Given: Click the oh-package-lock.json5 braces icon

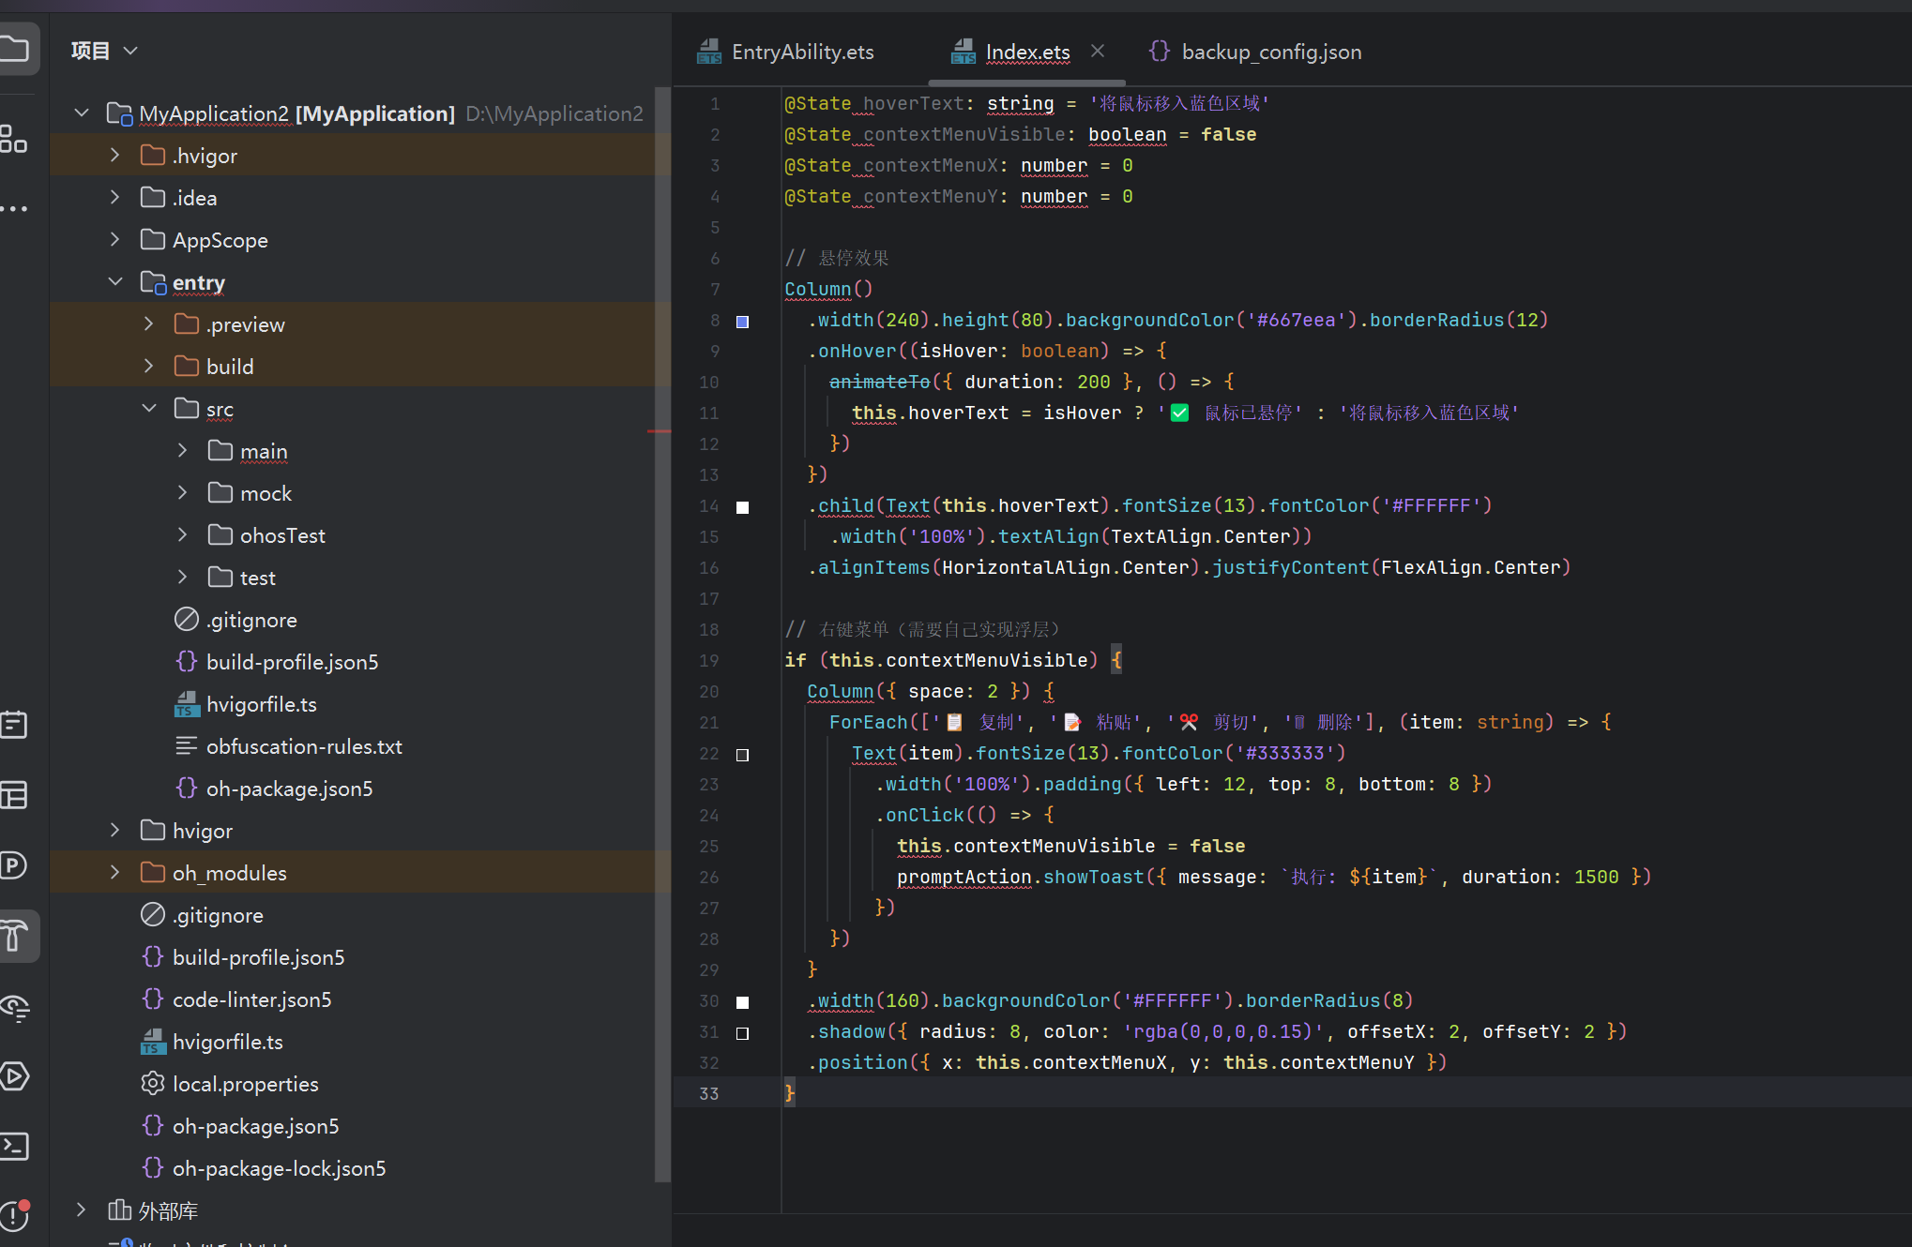Looking at the screenshot, I should tap(153, 1167).
